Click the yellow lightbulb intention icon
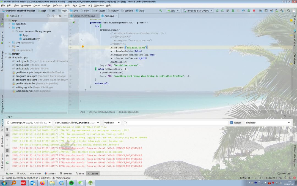 tap(82, 47)
